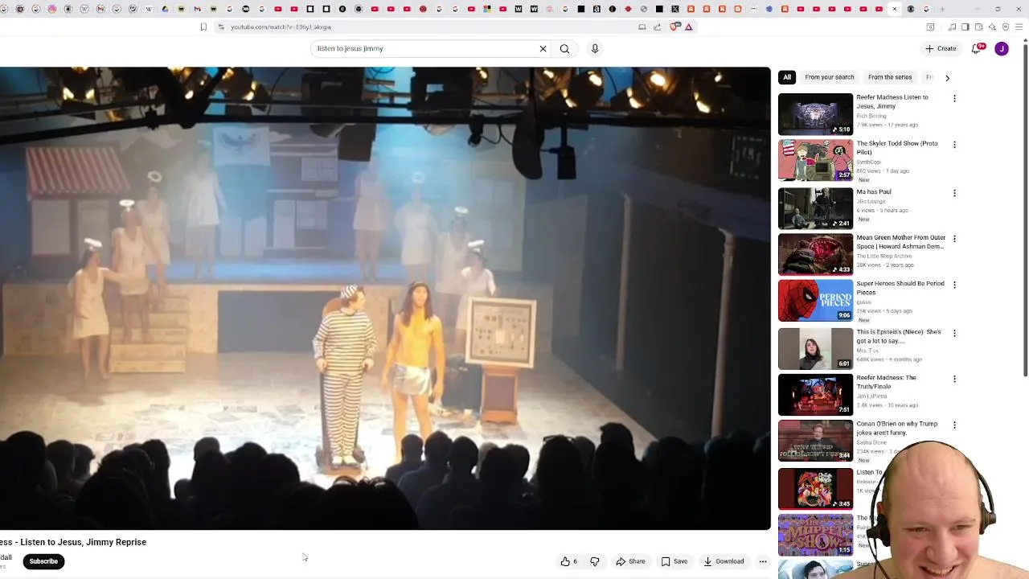Viewport: 1029px width, 579px height.
Task: Open options for Conan O'Brien Trump jokes video
Action: click(x=954, y=425)
